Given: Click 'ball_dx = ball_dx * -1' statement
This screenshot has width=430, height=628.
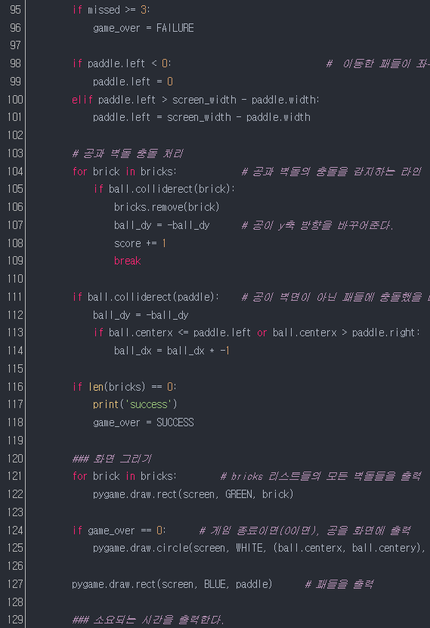Looking at the screenshot, I should click(x=172, y=351).
